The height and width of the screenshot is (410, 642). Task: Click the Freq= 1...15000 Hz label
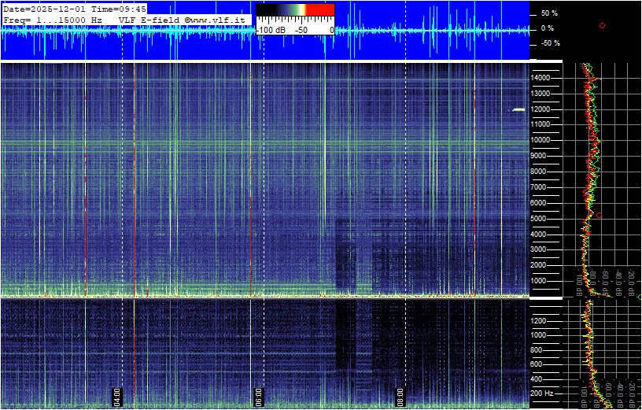(x=53, y=18)
